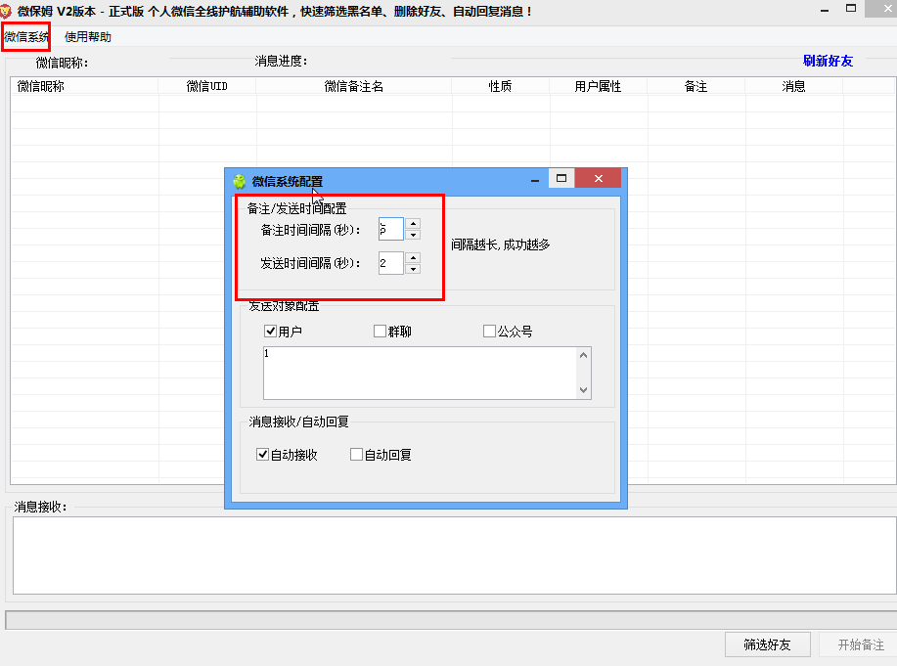Increase 发送时间间隔 with up arrow
Image resolution: width=897 pixels, height=666 pixels.
coord(413,257)
